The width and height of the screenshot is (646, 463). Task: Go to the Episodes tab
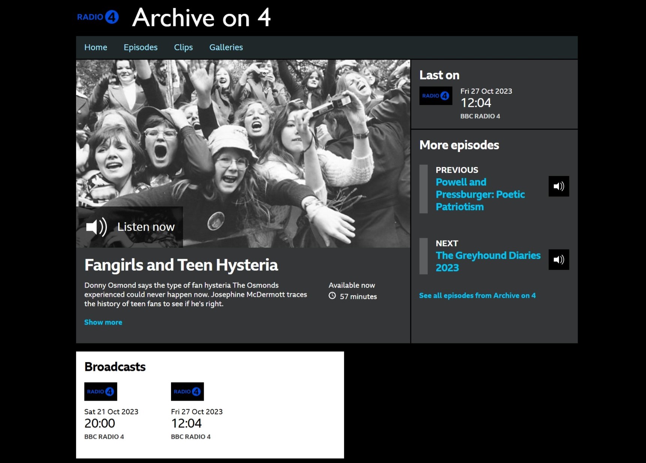point(141,48)
